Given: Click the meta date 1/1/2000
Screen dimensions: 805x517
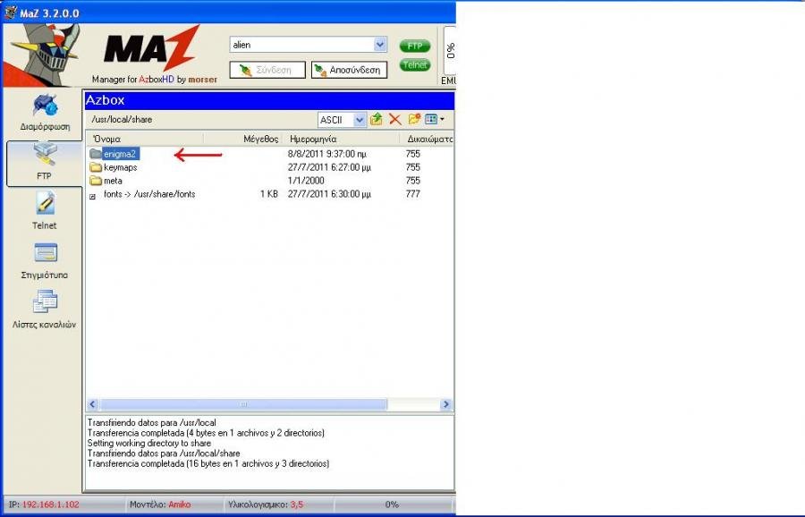Looking at the screenshot, I should click(x=306, y=181).
